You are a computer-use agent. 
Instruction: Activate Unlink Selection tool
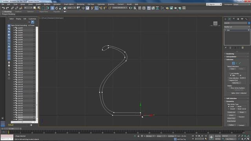(16, 8)
